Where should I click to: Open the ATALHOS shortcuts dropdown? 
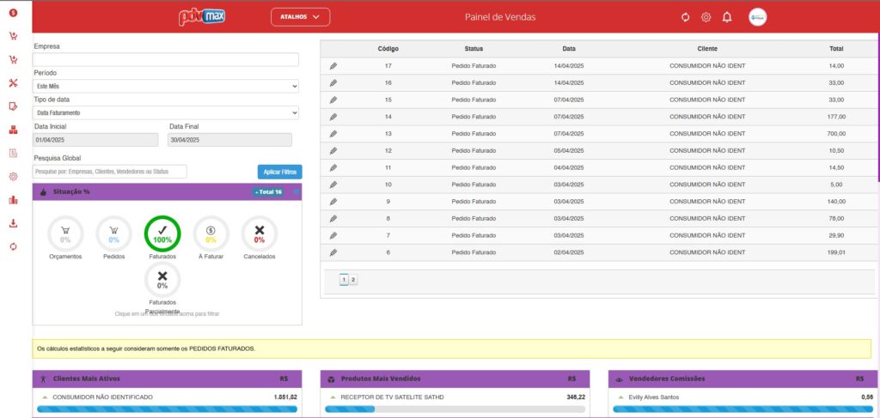coord(300,16)
